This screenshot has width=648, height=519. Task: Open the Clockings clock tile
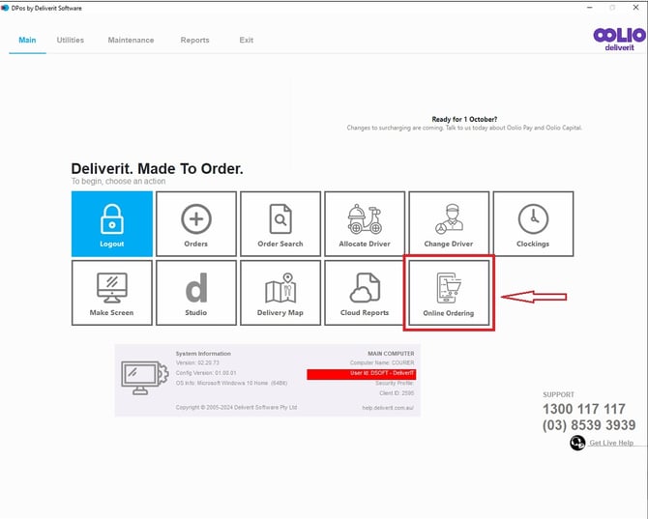coord(533,224)
